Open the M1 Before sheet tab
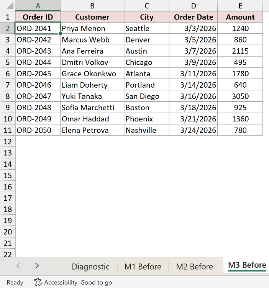This screenshot has width=269, height=288. [143, 267]
